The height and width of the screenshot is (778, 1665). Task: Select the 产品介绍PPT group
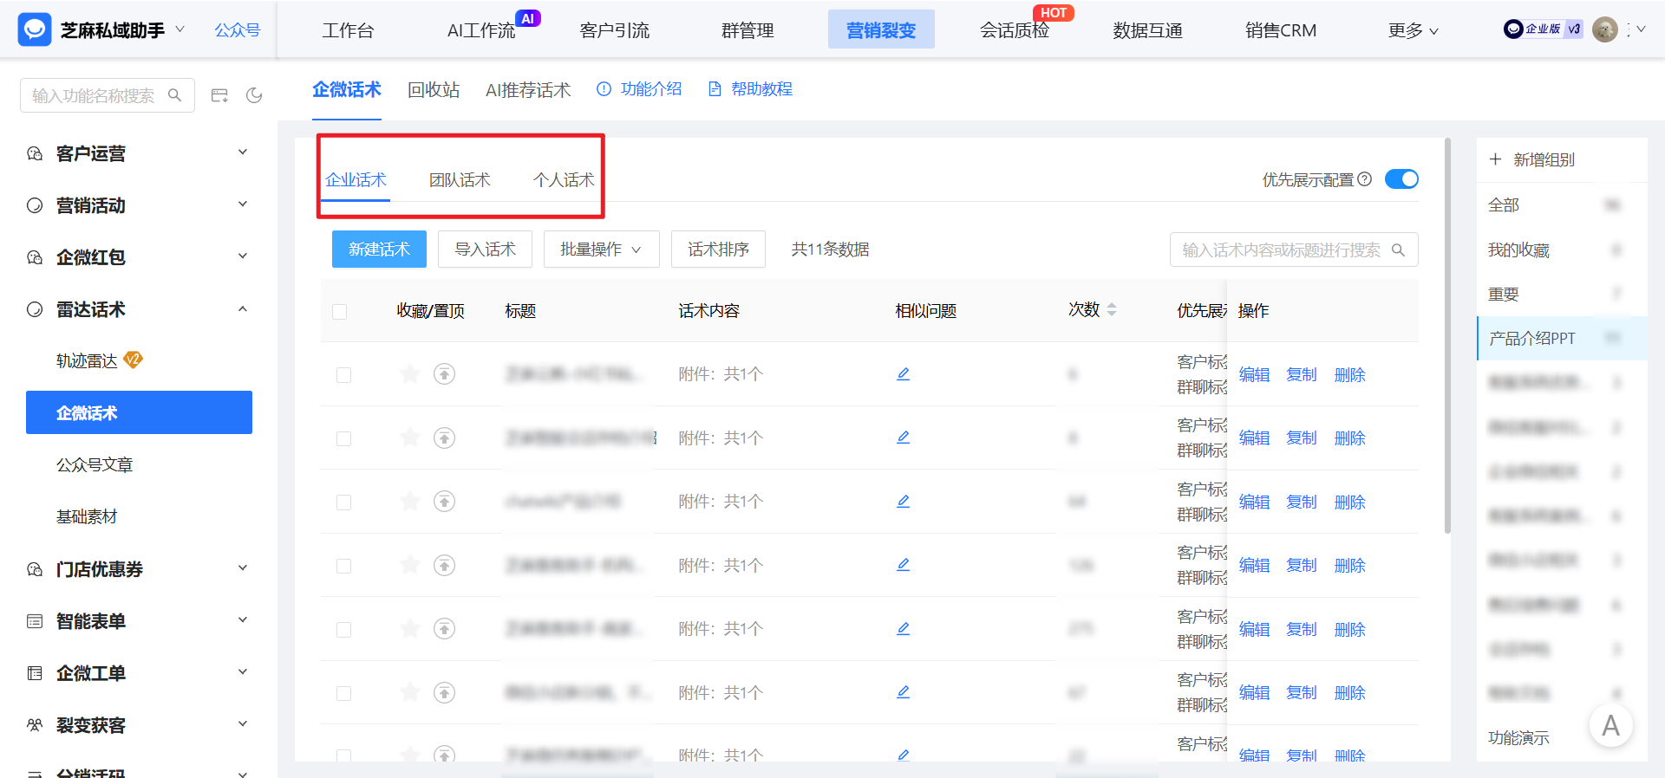[1562, 338]
